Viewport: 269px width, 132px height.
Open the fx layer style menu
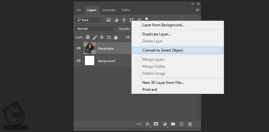pos(147,124)
